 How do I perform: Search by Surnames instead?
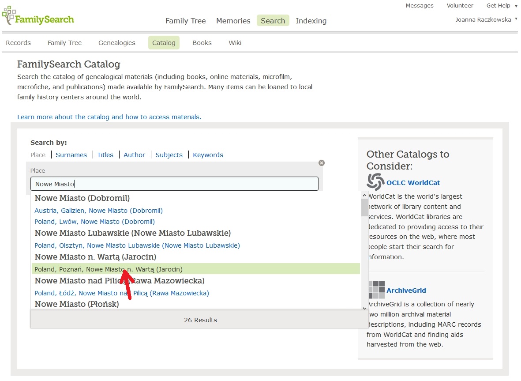click(71, 155)
